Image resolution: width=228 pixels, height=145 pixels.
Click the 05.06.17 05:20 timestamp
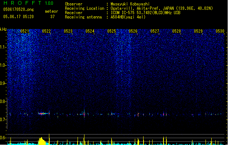click(18, 17)
